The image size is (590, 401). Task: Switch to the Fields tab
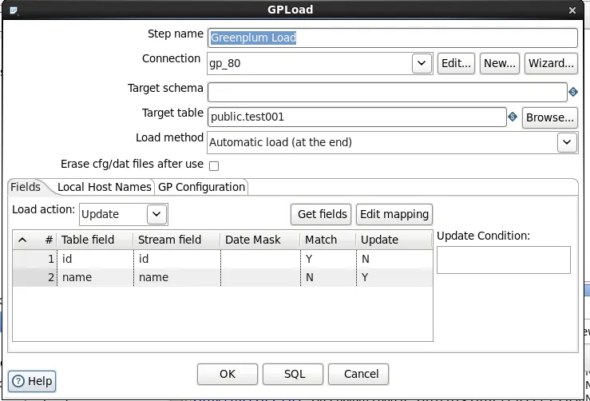(26, 187)
